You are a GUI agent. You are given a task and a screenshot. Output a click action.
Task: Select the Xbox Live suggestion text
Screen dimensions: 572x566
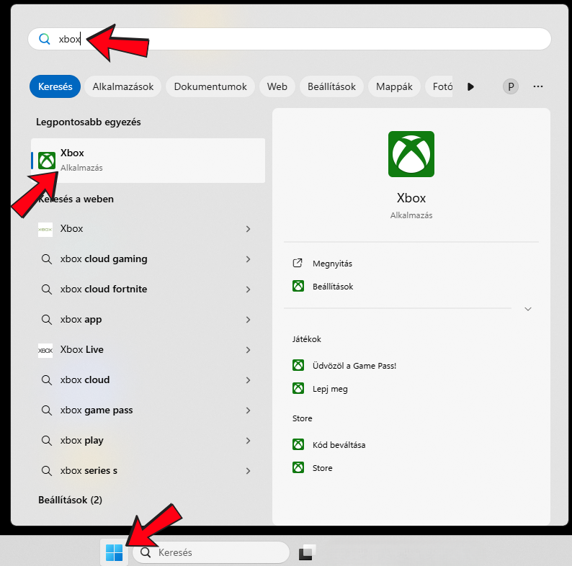click(81, 349)
